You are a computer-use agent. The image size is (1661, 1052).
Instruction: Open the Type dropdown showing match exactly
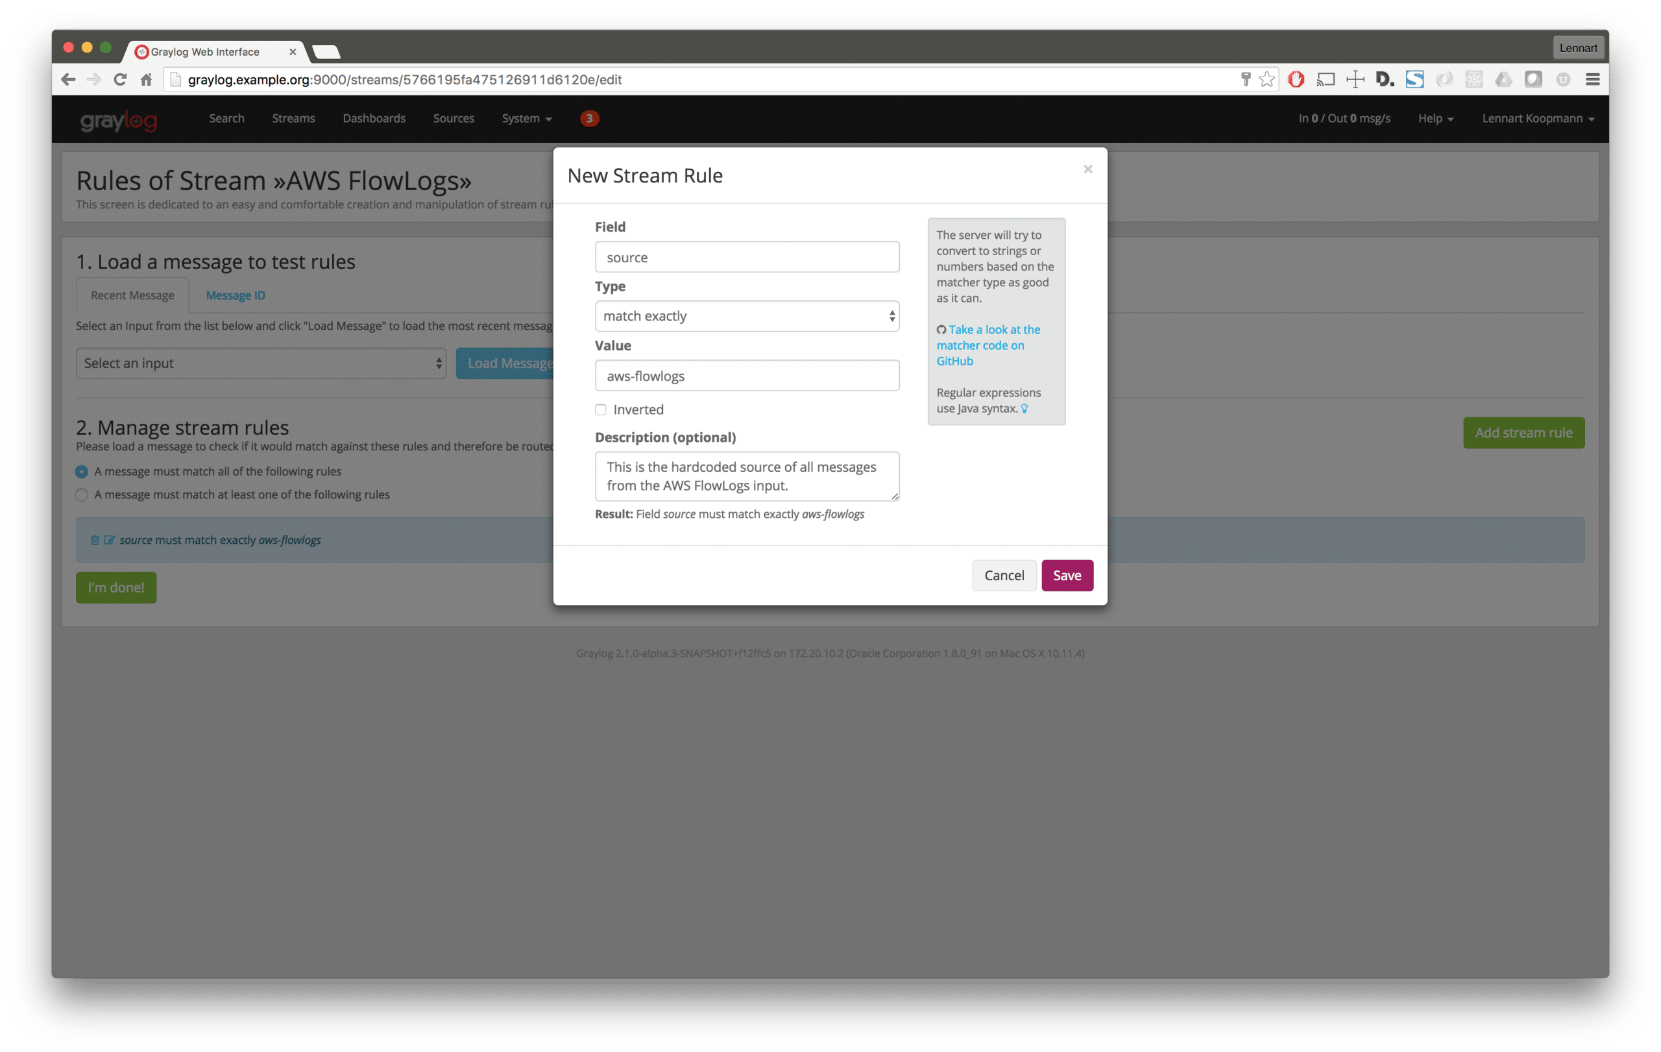pyautogui.click(x=746, y=316)
